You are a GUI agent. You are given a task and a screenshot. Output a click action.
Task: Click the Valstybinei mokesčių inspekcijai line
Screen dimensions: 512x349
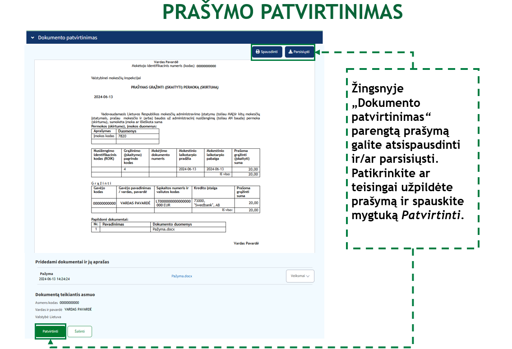116,78
